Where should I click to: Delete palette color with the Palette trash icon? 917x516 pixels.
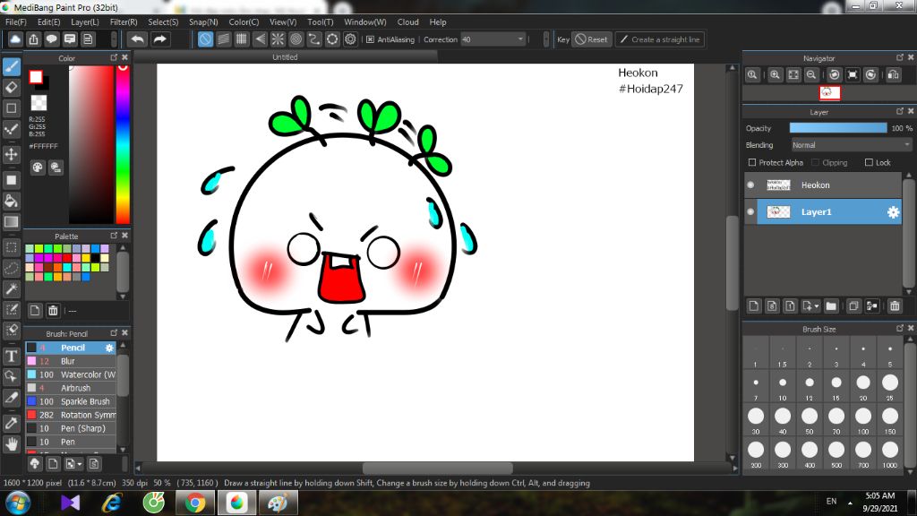point(53,311)
